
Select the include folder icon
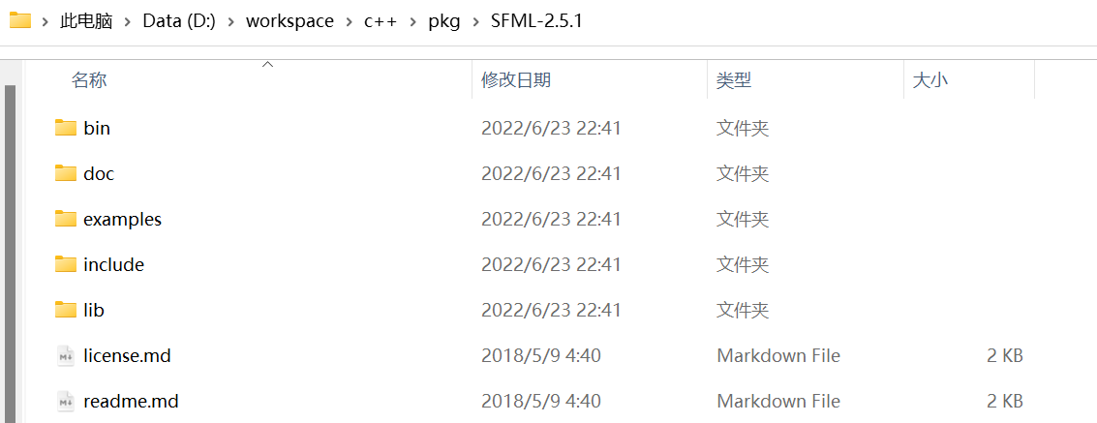click(66, 264)
